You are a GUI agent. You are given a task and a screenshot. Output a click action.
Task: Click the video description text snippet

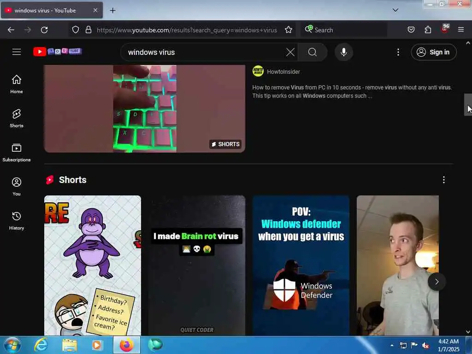(352, 92)
